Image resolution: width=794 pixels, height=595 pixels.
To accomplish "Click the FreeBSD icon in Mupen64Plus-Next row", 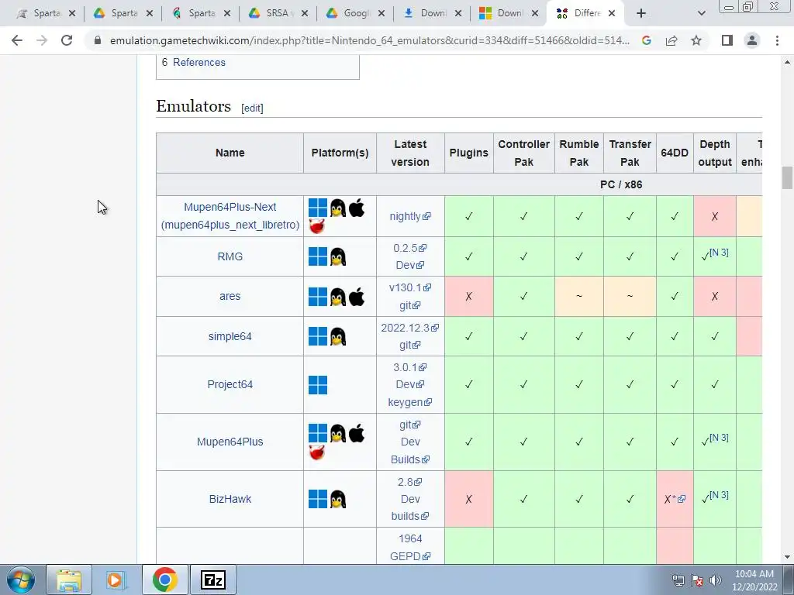I will (317, 227).
